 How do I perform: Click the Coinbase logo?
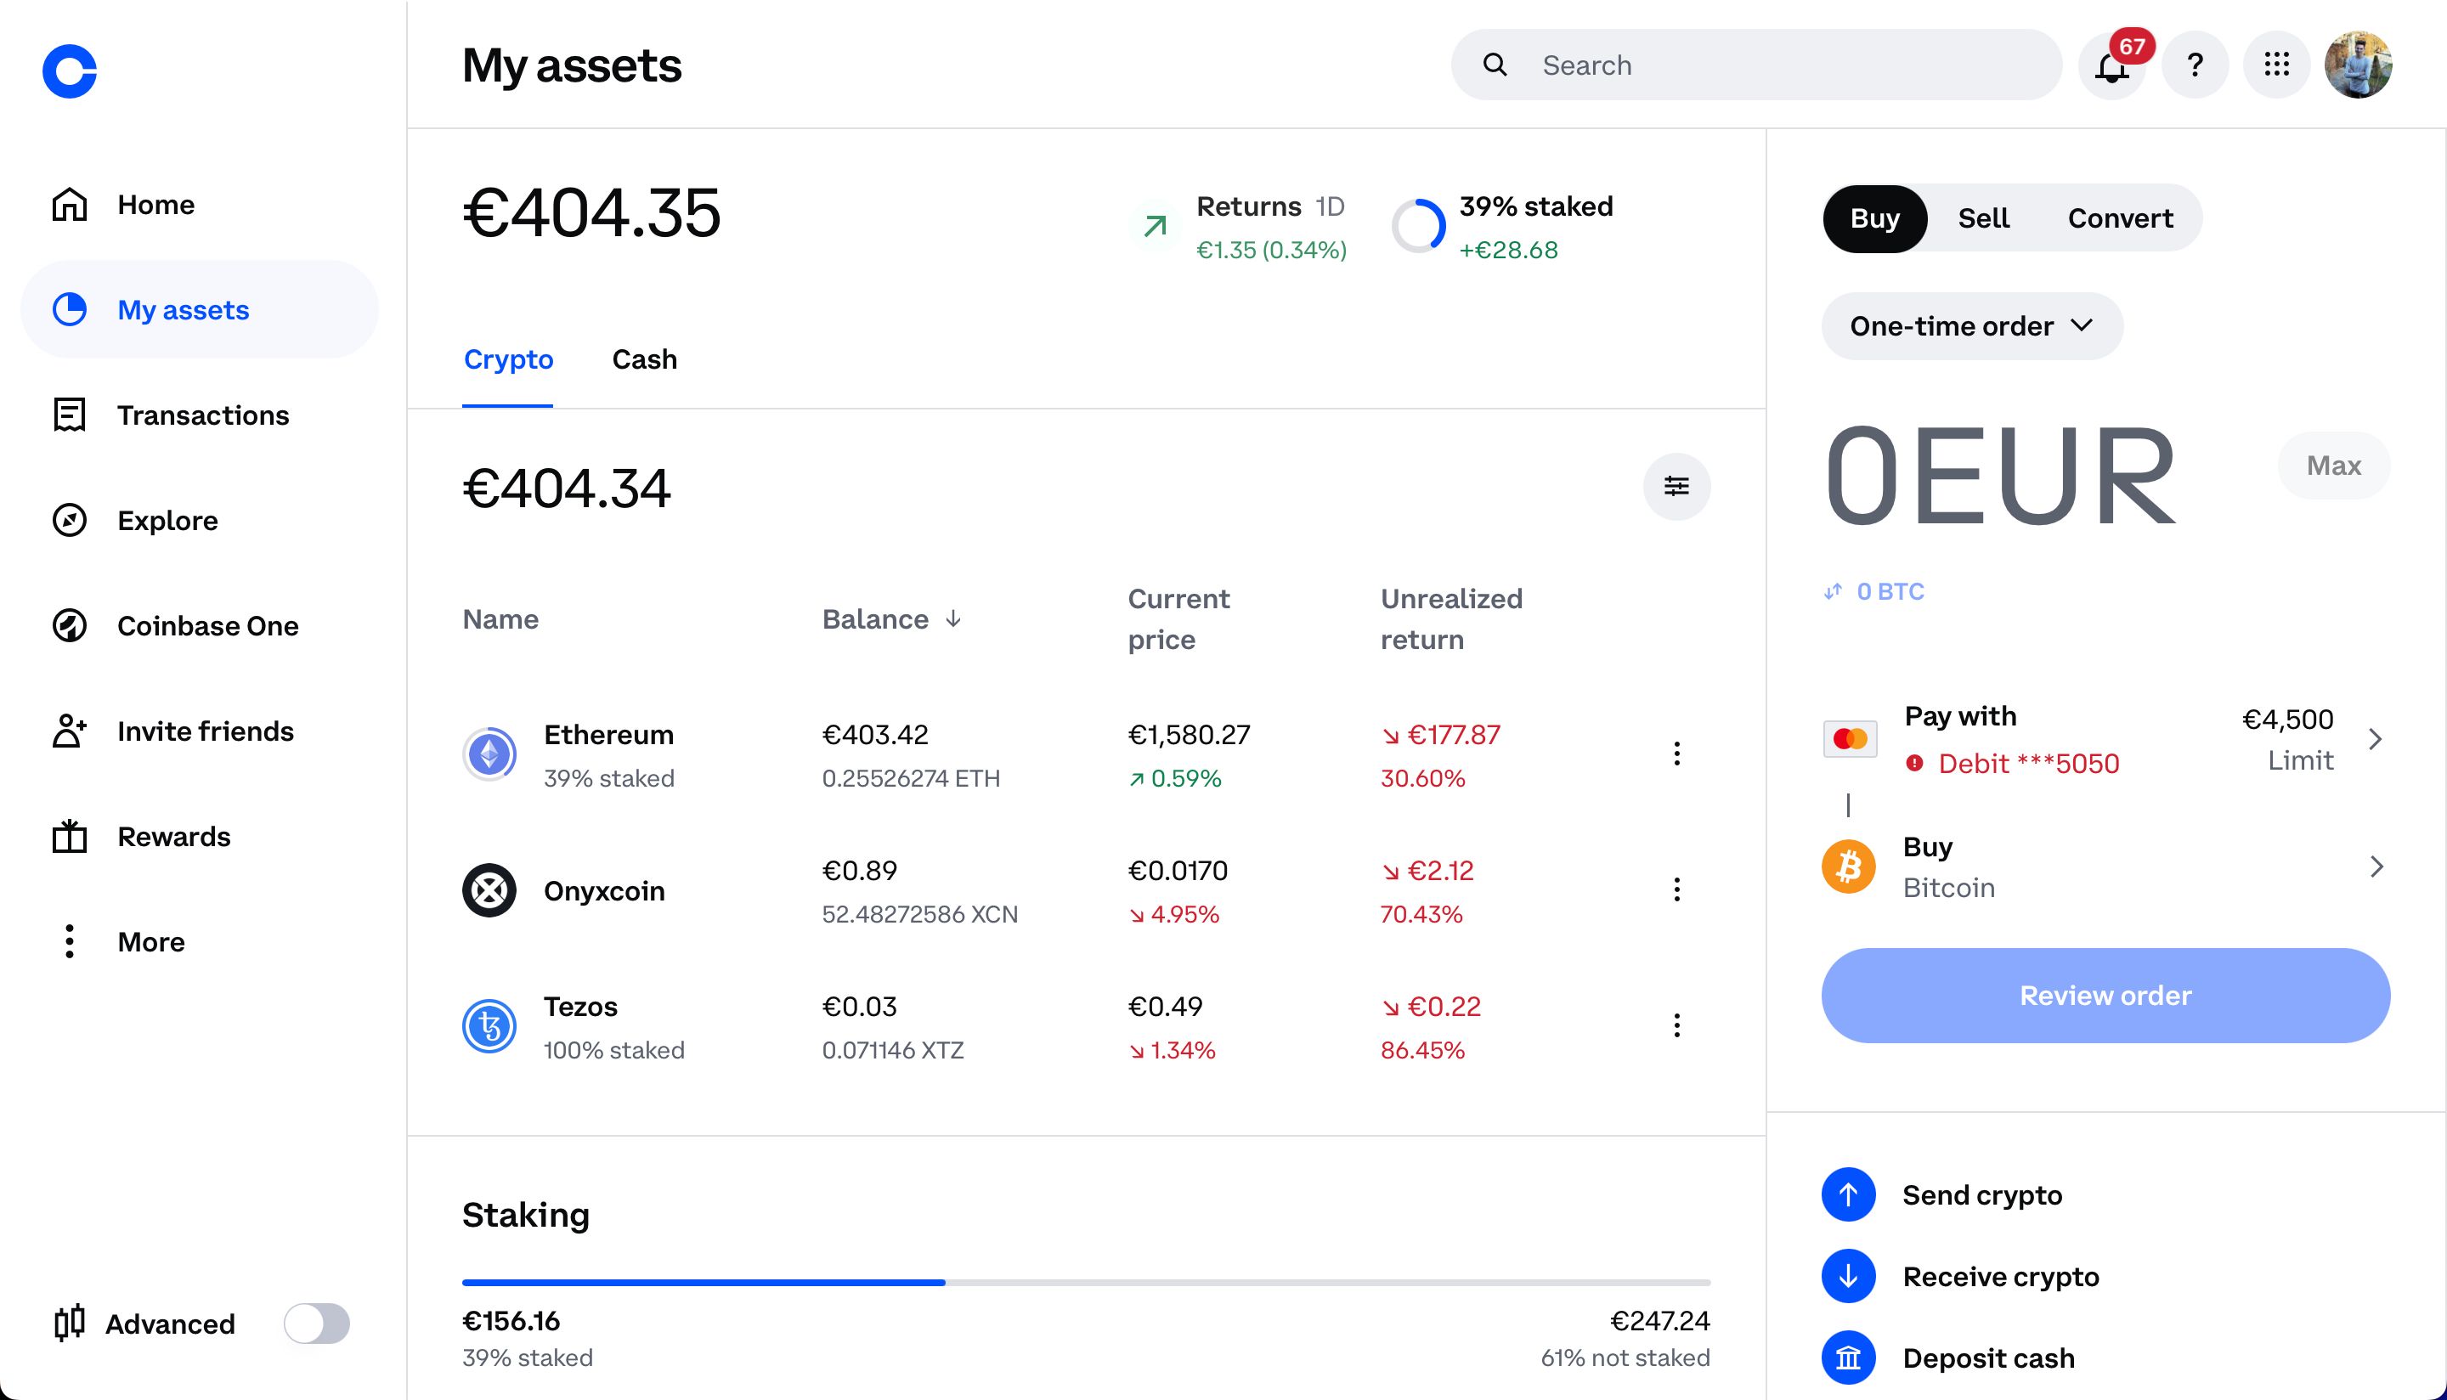click(x=69, y=71)
